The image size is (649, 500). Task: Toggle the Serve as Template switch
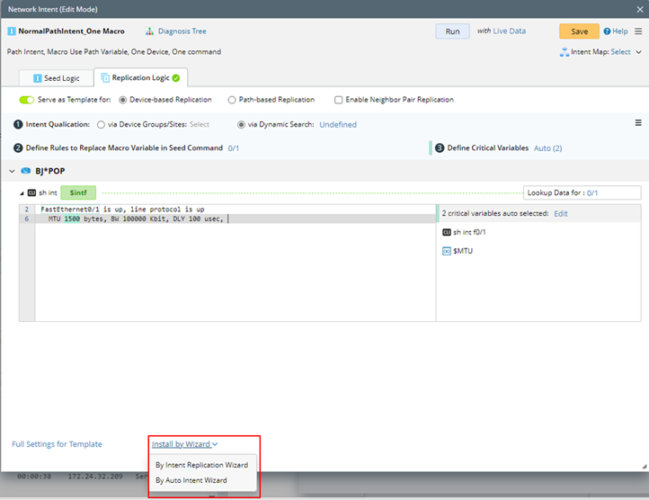coord(26,100)
